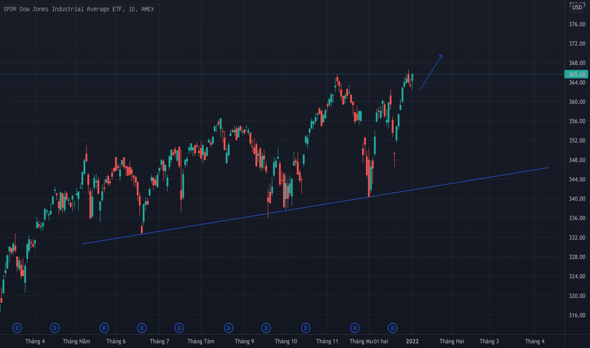Screen dimensions: 590x348
Task: Click the 340.00 price scale label
Action: (x=577, y=199)
